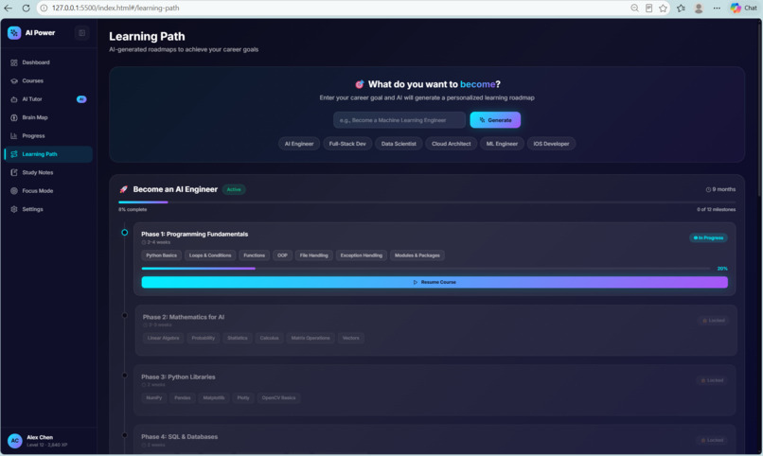Viewport: 763px width, 456px height.
Task: Click the Python Basics topic tag
Action: (x=162, y=255)
